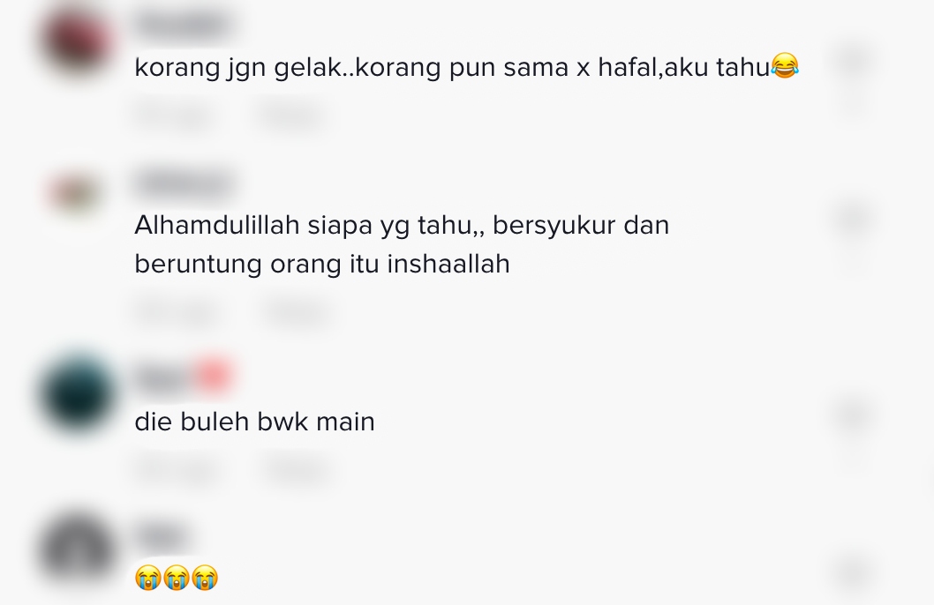Image resolution: width=934 pixels, height=605 pixels.
Task: Reply to the 'die buleh bwk main' comment
Action: 296,470
